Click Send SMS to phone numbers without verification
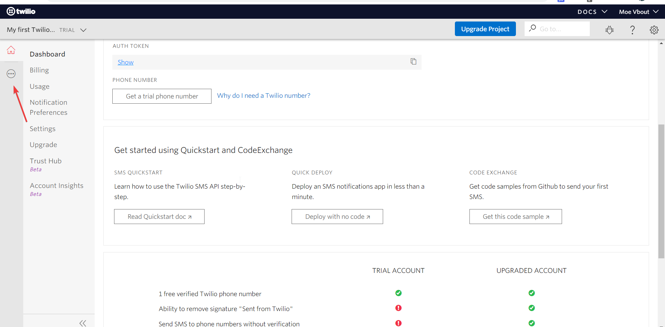Screen dimensions: 665x327 (x=229, y=324)
